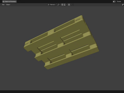Image resolution: width=124 pixels, height=93 pixels.
Task: Open the pivot point link dropdown
Action: pos(59,5)
